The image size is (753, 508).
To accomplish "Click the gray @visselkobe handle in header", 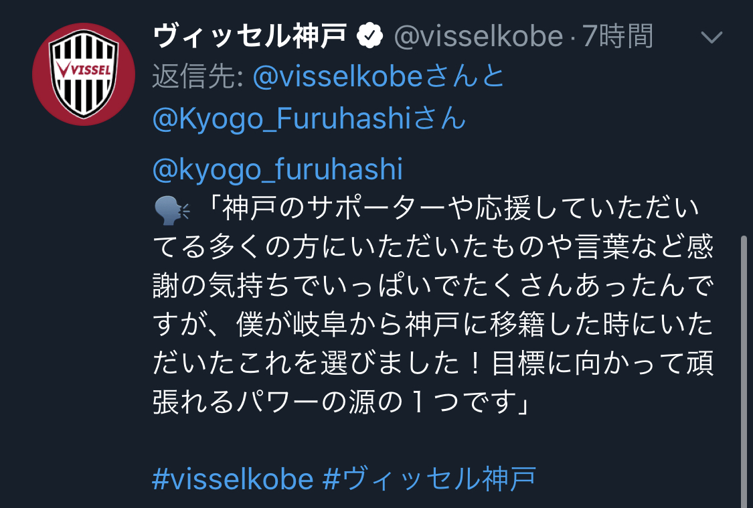I will click(x=478, y=36).
